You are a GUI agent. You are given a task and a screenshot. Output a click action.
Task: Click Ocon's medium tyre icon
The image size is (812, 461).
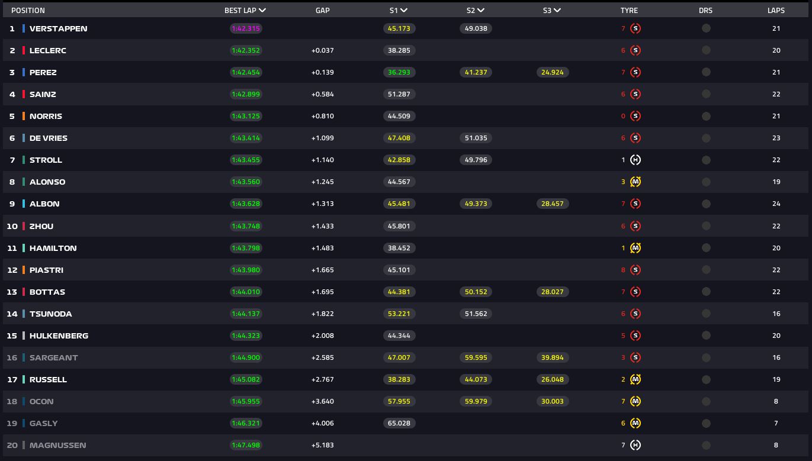pos(636,401)
